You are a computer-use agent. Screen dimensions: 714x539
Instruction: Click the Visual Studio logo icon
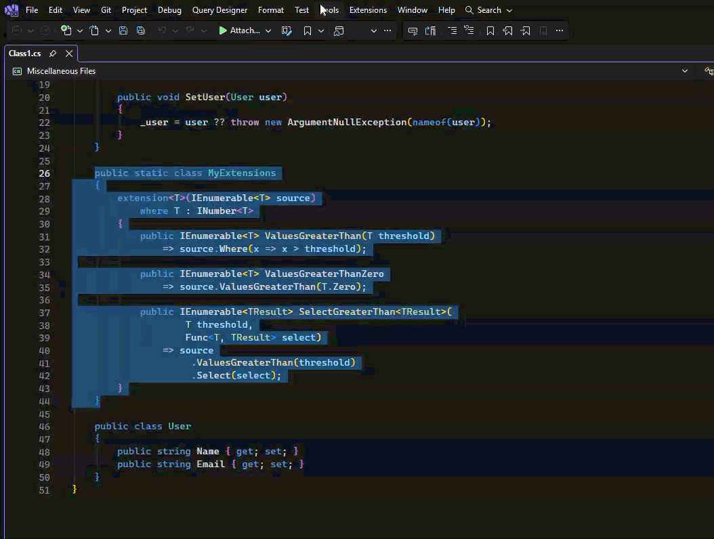12,9
